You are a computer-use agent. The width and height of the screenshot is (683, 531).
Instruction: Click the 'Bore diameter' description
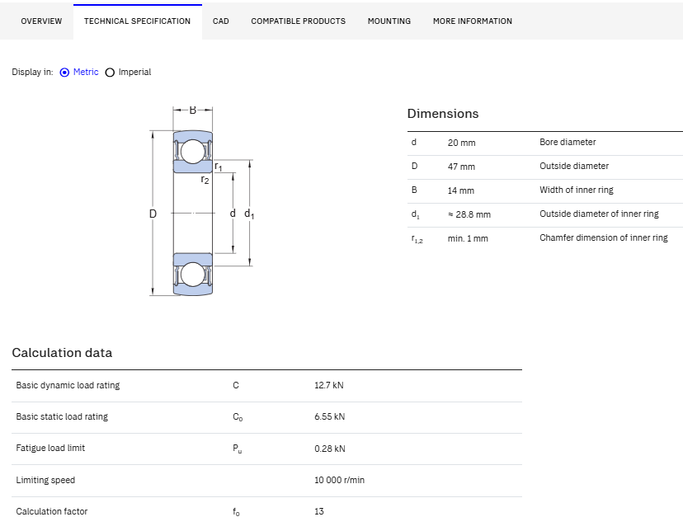pos(568,143)
